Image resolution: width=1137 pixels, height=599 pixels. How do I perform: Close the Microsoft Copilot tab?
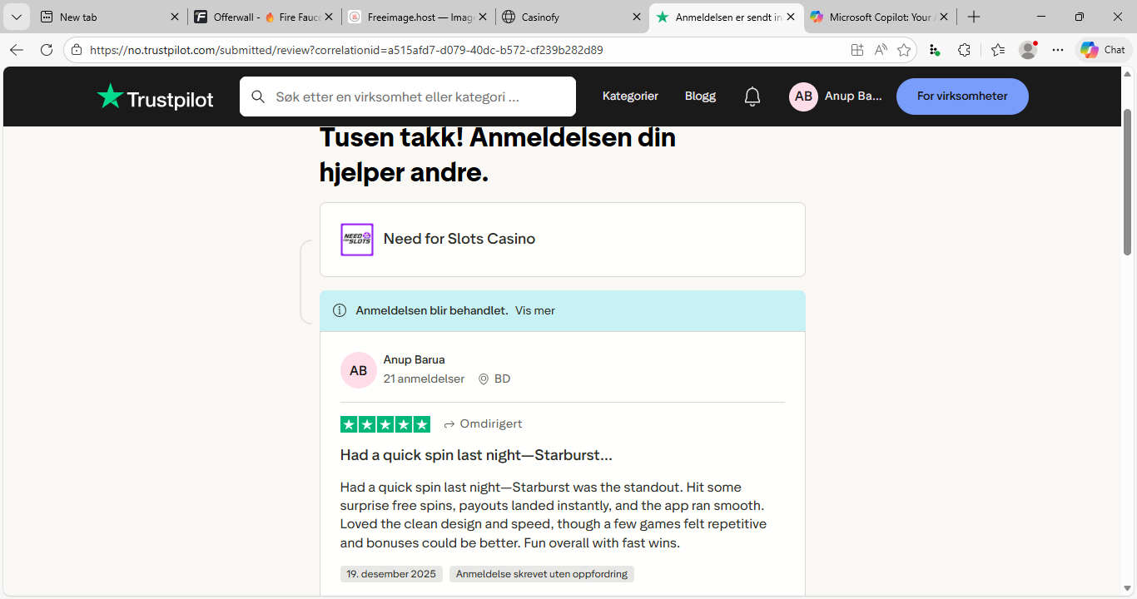click(944, 17)
